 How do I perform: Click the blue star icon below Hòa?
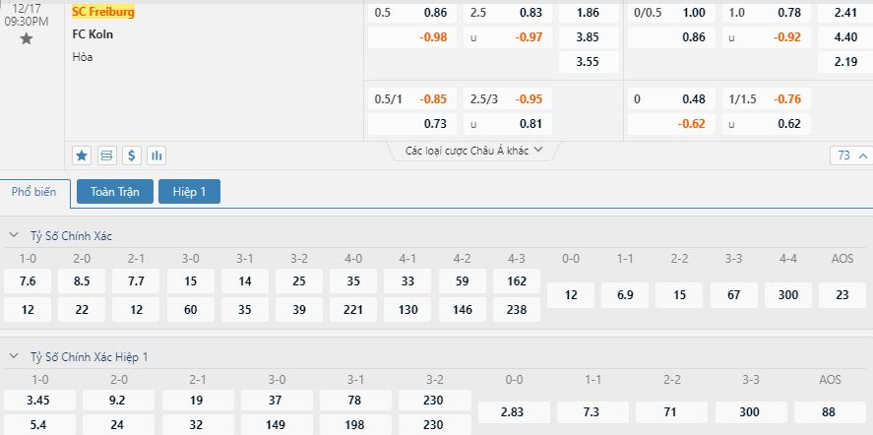[x=82, y=155]
